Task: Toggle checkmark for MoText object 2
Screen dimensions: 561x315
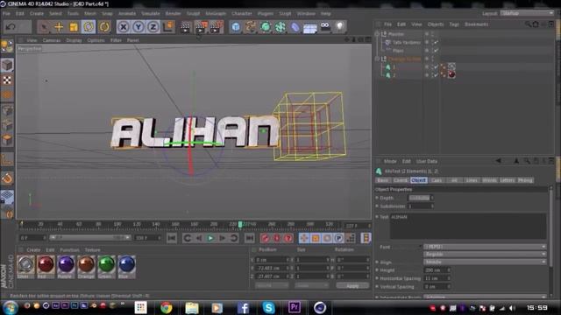Action: coord(436,75)
